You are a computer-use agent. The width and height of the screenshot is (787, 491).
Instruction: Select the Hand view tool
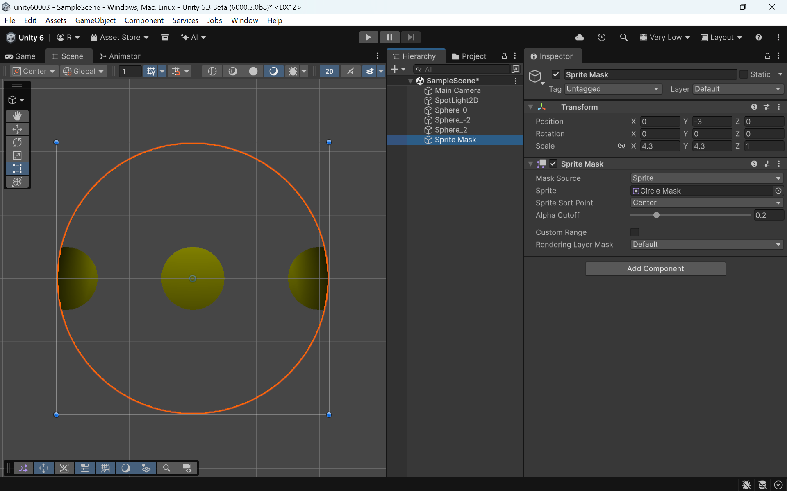pos(17,116)
